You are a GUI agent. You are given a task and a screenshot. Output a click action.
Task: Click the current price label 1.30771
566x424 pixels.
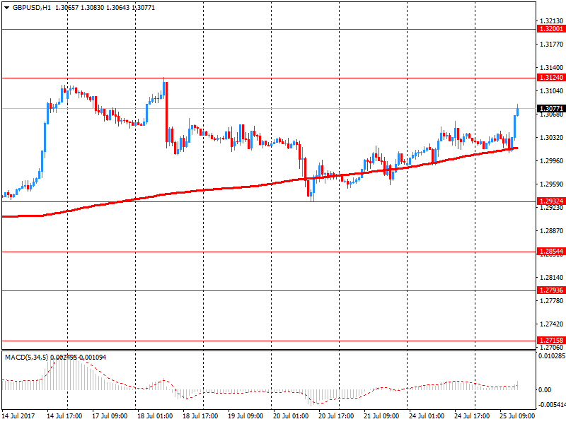551,109
